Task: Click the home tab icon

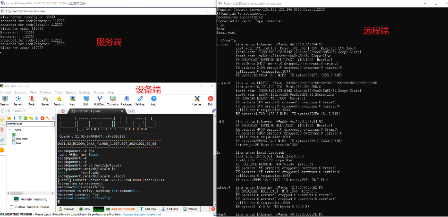Action: tap(63, 111)
